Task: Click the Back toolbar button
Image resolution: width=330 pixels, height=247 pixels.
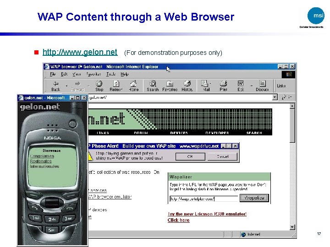Action: point(56,86)
